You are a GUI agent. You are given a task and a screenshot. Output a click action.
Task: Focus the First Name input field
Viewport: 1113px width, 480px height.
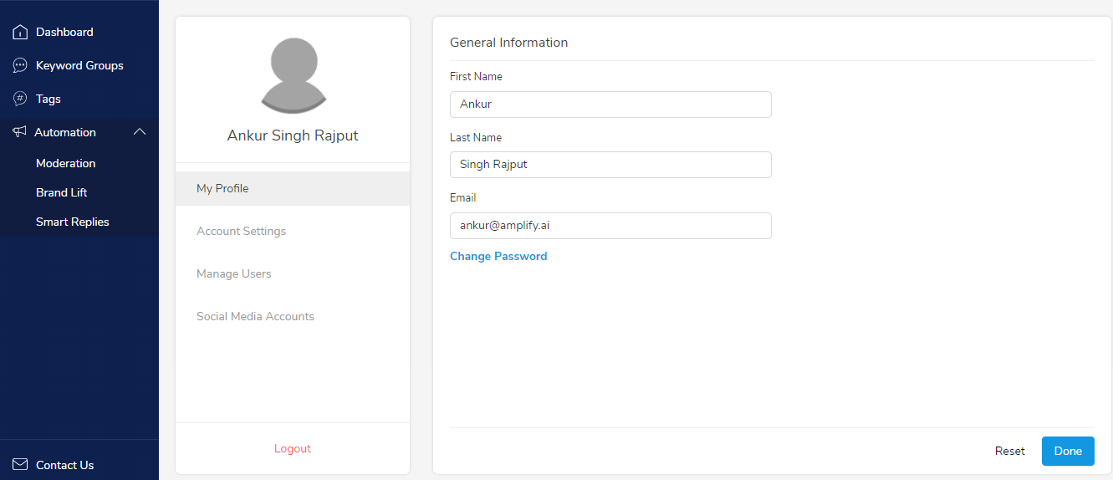click(x=610, y=105)
